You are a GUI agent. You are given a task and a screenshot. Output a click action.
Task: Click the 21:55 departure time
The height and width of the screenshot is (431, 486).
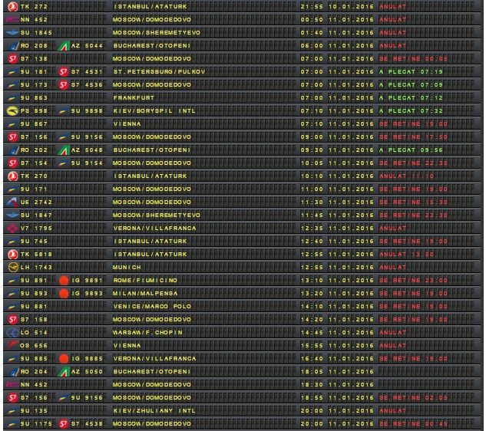point(312,6)
